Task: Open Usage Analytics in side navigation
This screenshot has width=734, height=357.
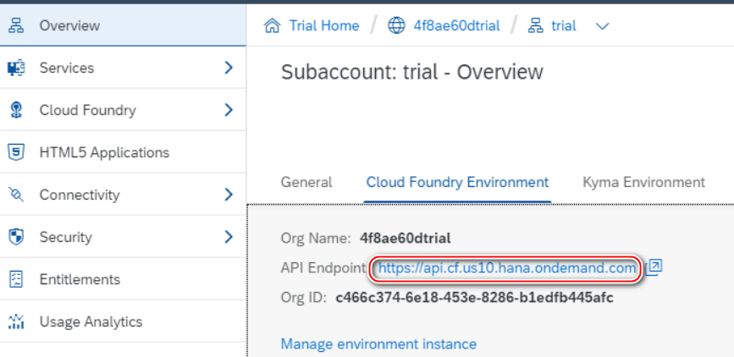Action: pos(123,321)
